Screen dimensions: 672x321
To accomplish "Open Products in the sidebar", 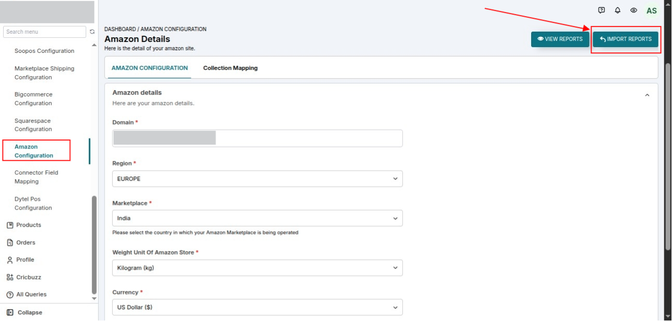I will pos(23,225).
